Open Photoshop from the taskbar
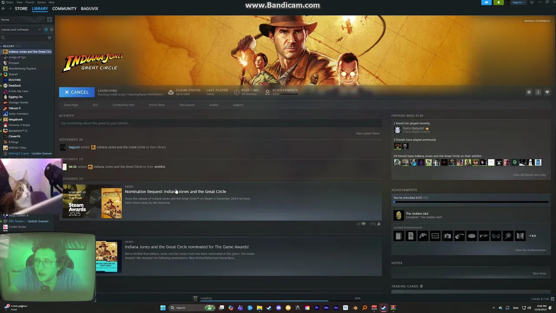Screen dimensions: 556x313 (x=345, y=308)
